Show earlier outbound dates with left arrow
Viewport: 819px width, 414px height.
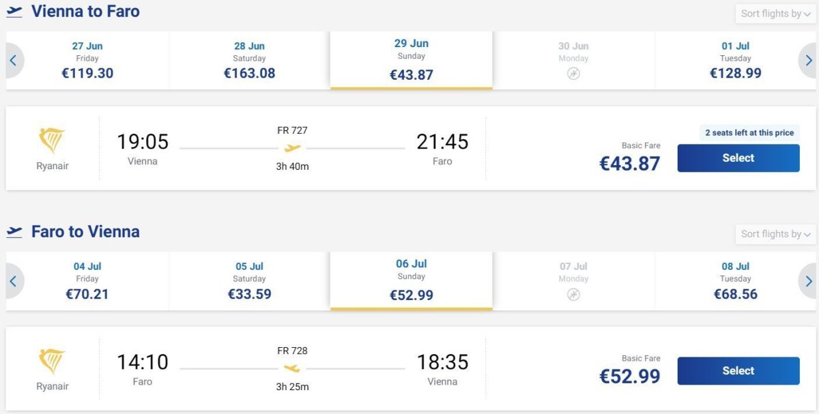[13, 61]
